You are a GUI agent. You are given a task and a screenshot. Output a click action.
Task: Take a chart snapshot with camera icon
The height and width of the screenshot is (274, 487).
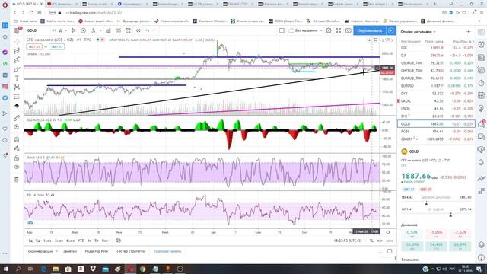pos(349,30)
